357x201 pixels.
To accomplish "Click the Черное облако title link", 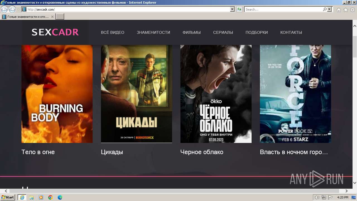I will click(202, 152).
